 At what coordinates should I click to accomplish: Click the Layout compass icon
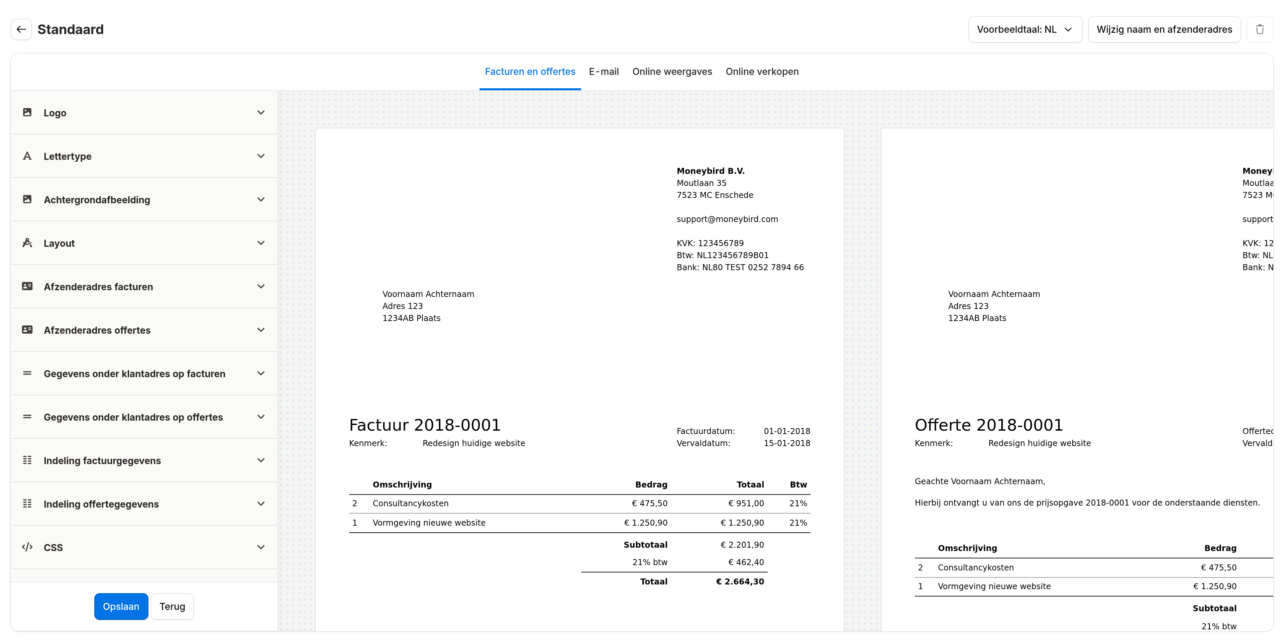27,243
